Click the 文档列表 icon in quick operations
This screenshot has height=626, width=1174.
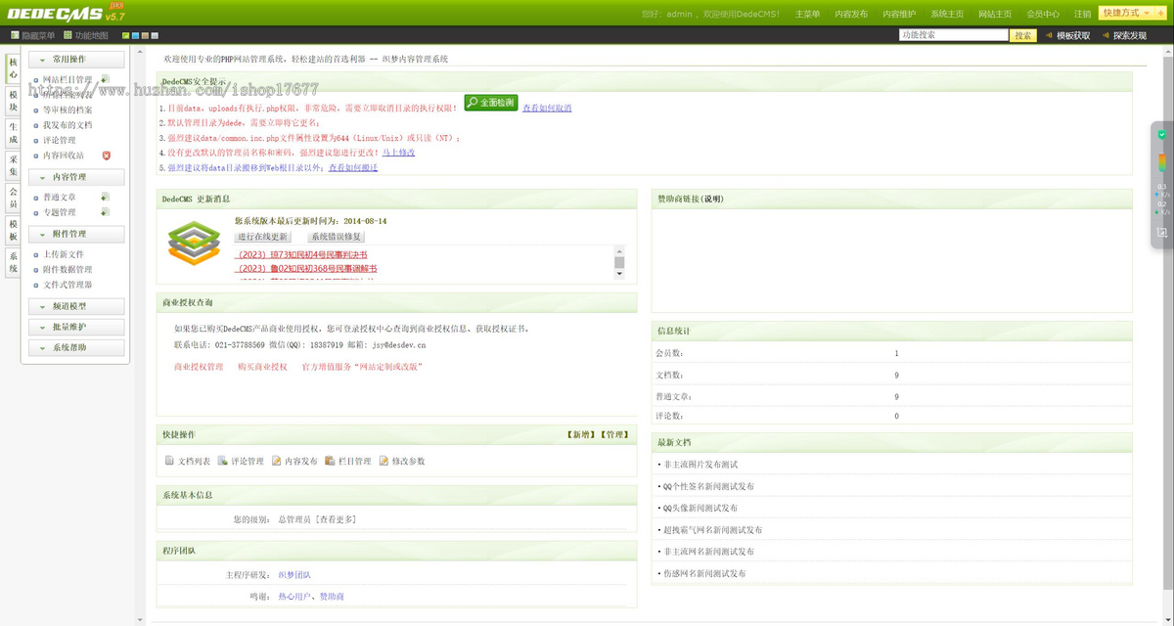pyautogui.click(x=169, y=461)
